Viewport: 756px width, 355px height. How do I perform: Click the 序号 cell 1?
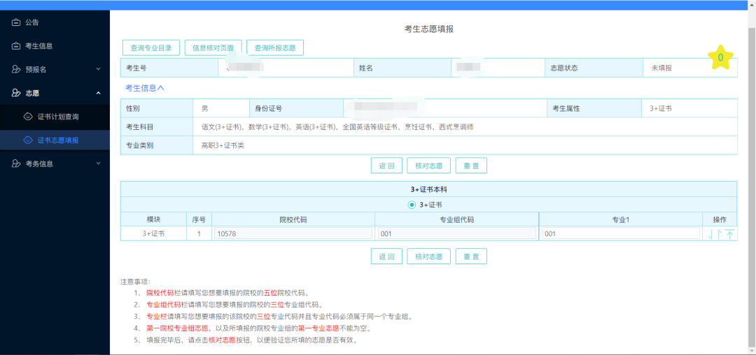(x=199, y=234)
